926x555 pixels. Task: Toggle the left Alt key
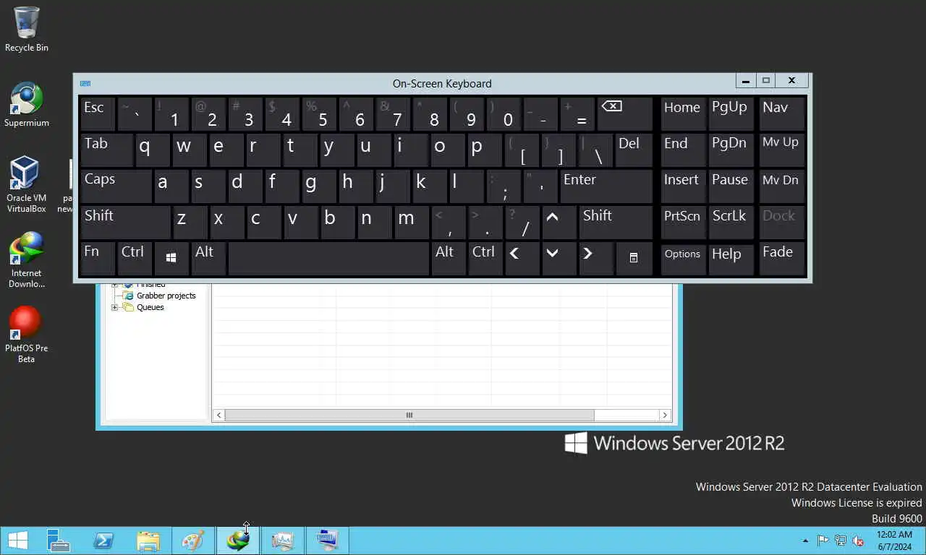point(208,259)
